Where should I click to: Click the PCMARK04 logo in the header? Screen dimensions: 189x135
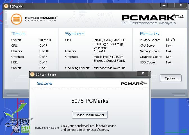click(152, 18)
